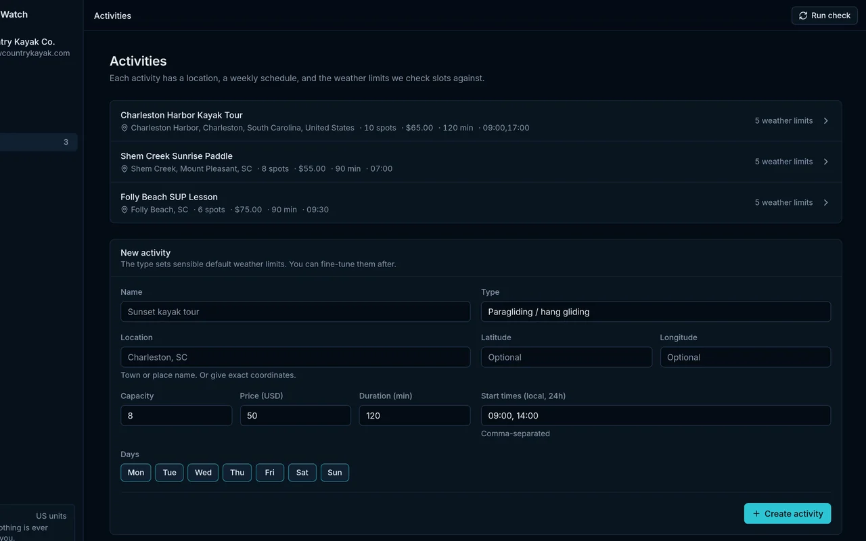
Task: Click the US units label in sidebar
Action: click(x=51, y=516)
